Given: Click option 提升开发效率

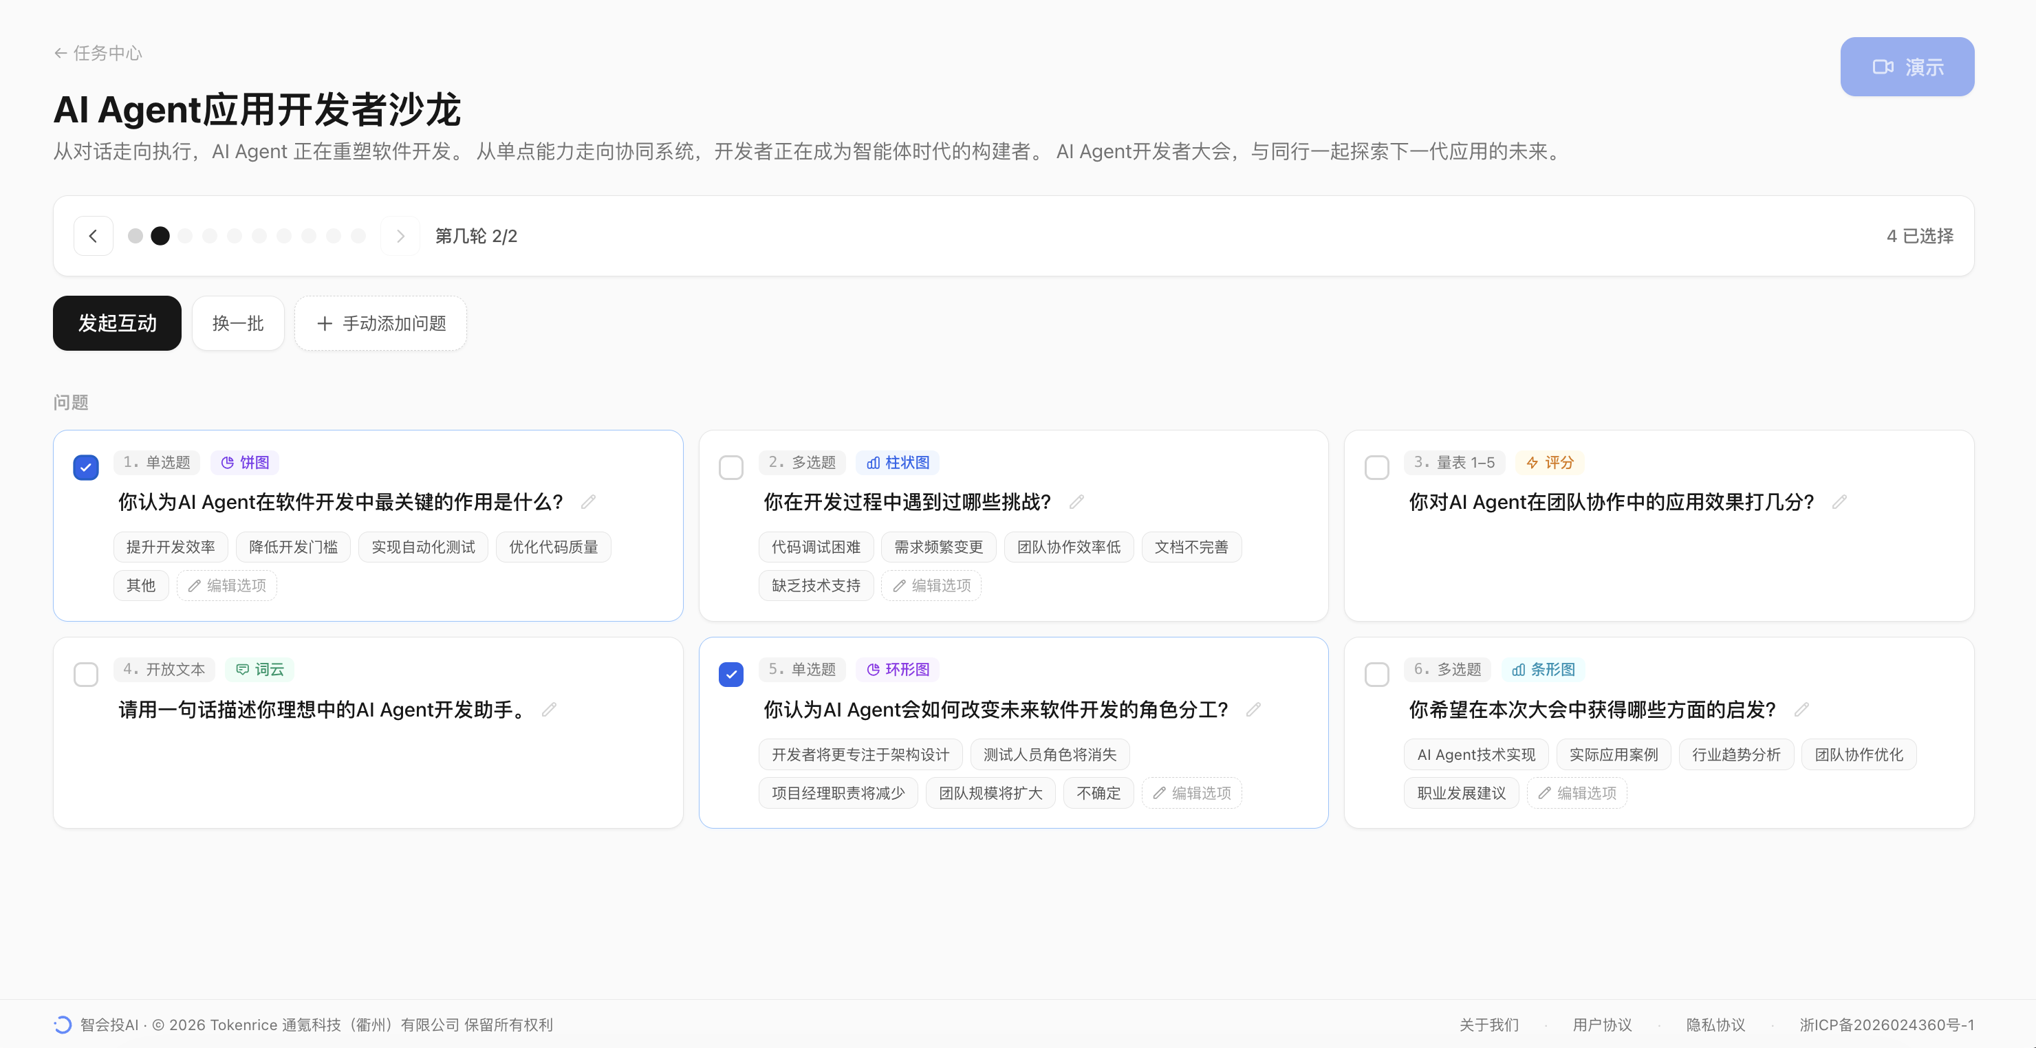Looking at the screenshot, I should pyautogui.click(x=171, y=547).
